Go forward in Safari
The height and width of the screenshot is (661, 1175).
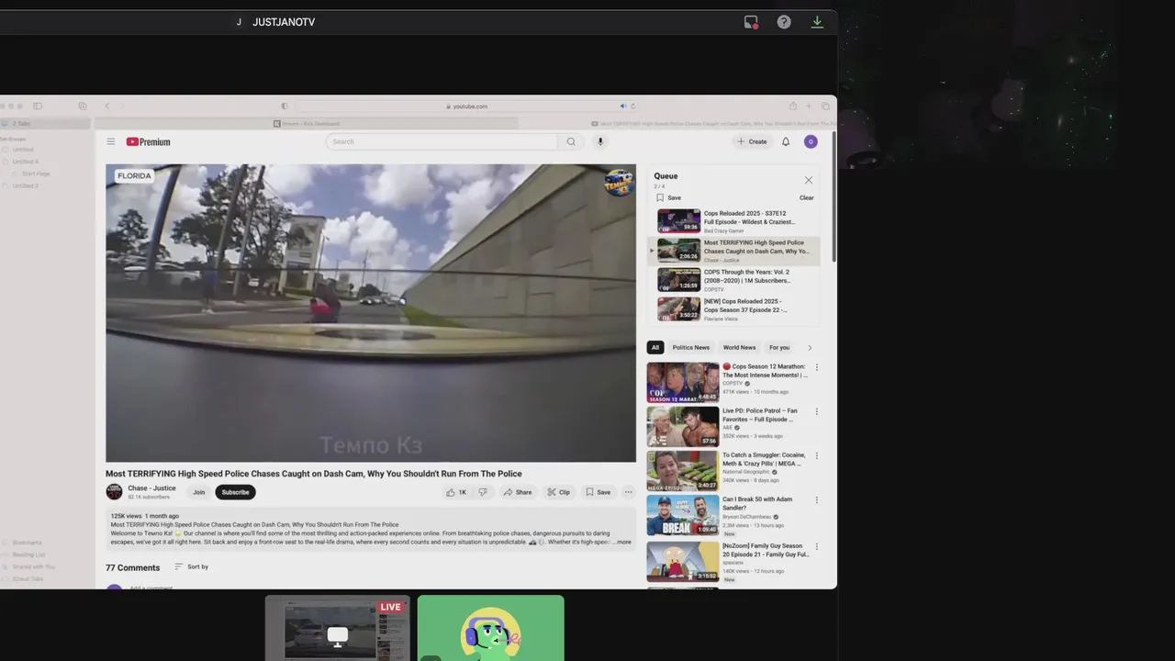[123, 106]
